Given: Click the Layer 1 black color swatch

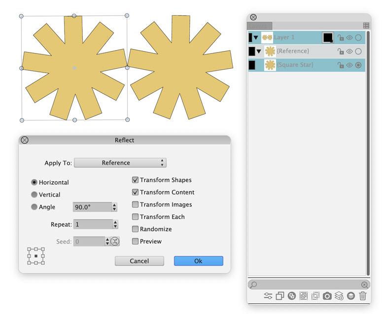Looking at the screenshot, I should coord(328,37).
